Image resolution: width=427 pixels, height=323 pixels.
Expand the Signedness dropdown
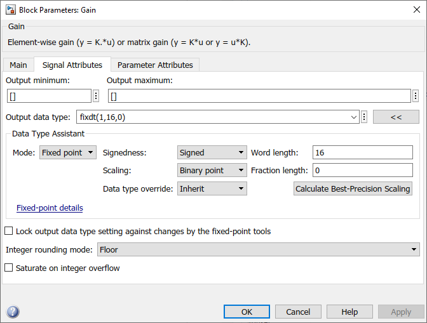212,152
